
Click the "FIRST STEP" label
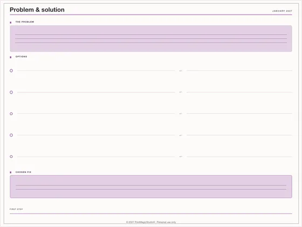pyautogui.click(x=16, y=209)
